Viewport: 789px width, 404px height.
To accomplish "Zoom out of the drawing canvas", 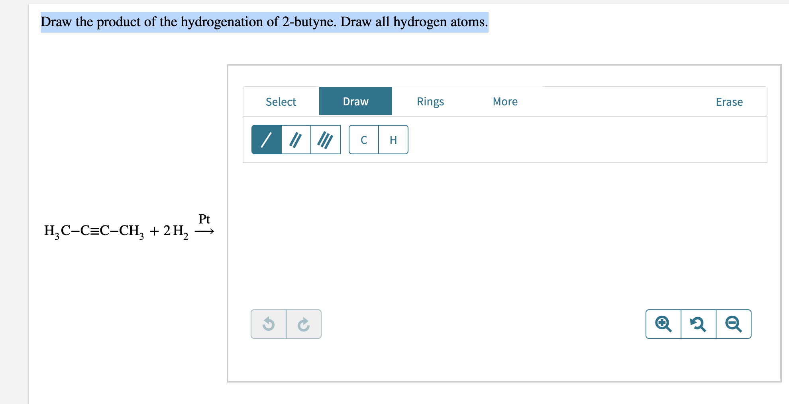I will click(x=734, y=324).
